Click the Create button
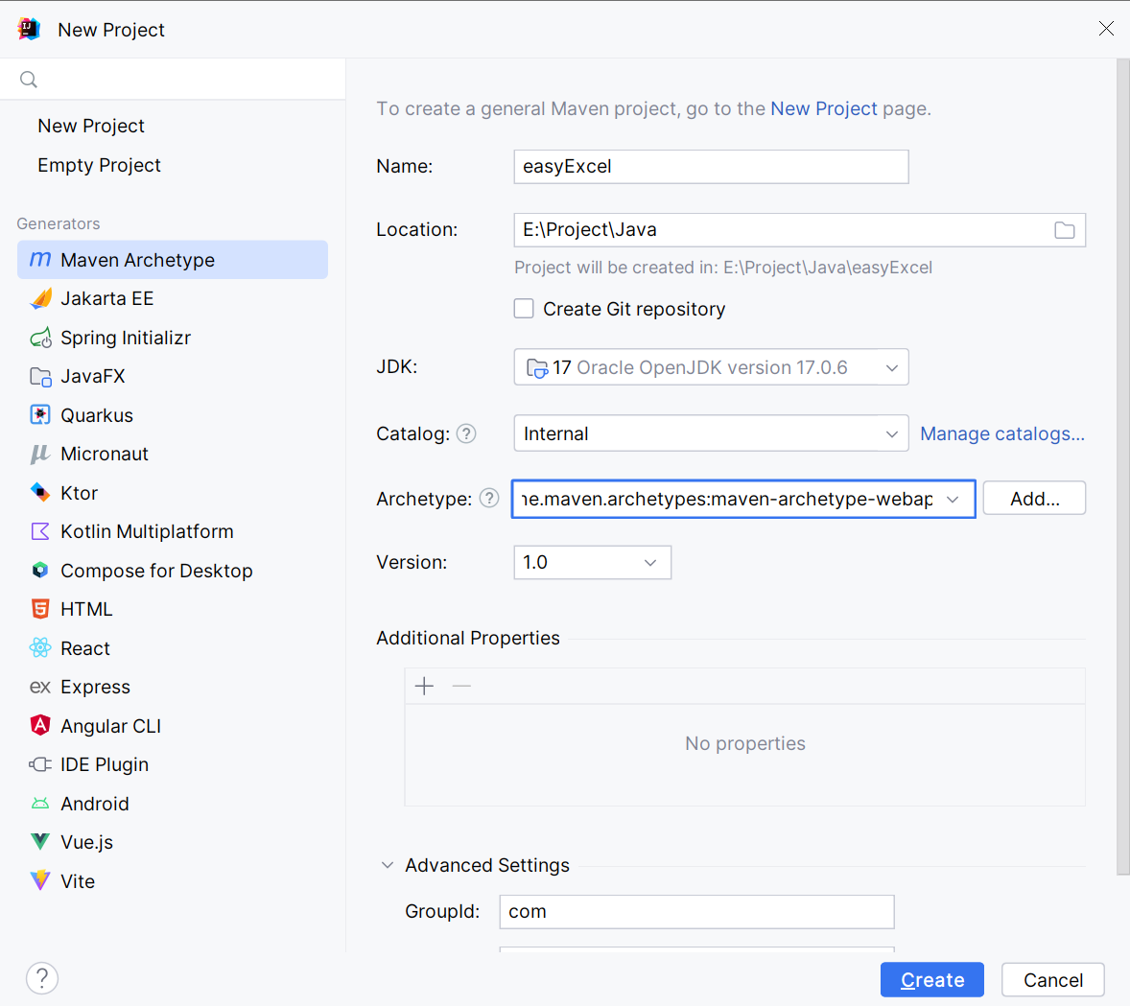This screenshot has height=1006, width=1130. (931, 979)
